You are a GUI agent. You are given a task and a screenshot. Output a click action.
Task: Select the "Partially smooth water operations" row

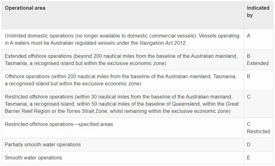pos(43,144)
